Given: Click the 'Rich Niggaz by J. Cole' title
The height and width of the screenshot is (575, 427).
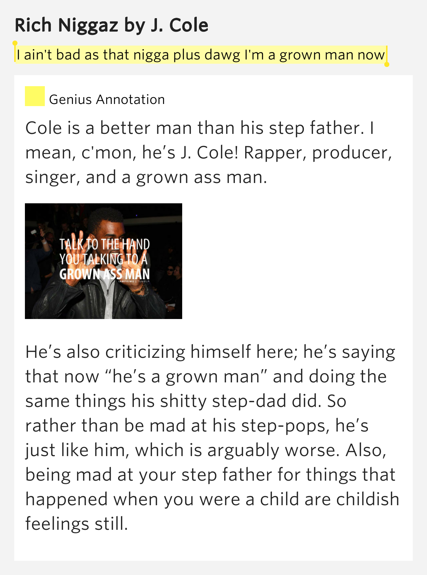Looking at the screenshot, I should (x=111, y=25).
